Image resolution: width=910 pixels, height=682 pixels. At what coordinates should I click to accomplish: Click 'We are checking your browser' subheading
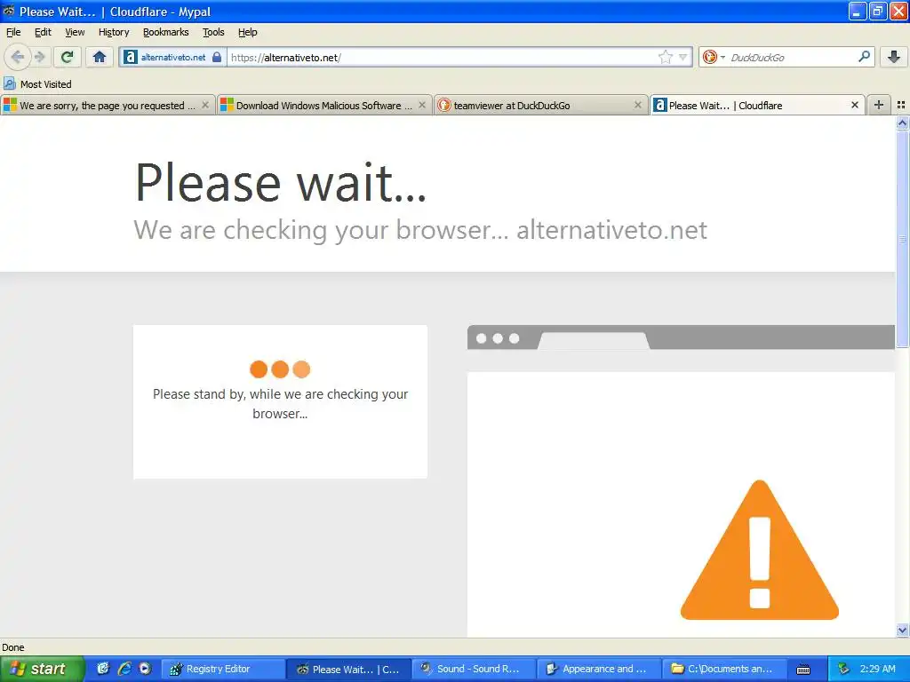[x=420, y=230]
